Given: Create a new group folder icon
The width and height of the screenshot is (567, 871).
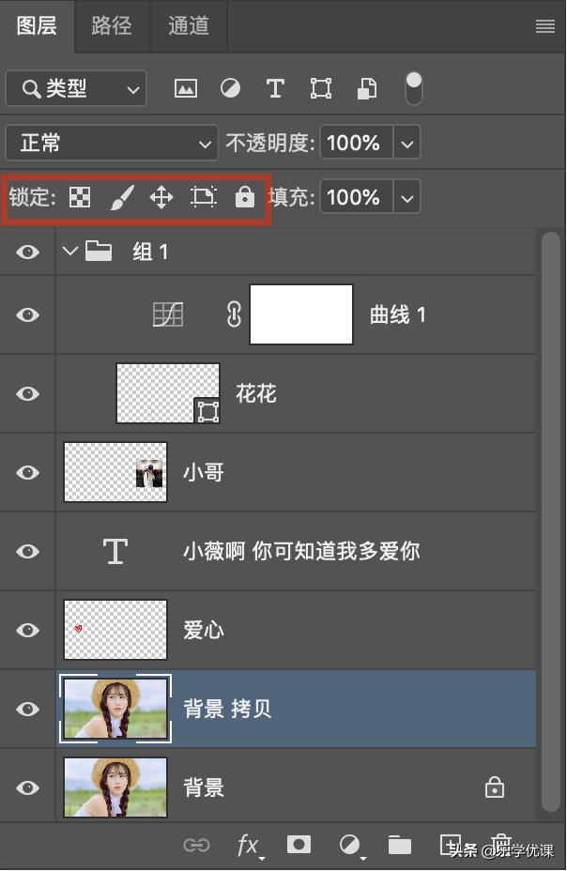Looking at the screenshot, I should 399,845.
